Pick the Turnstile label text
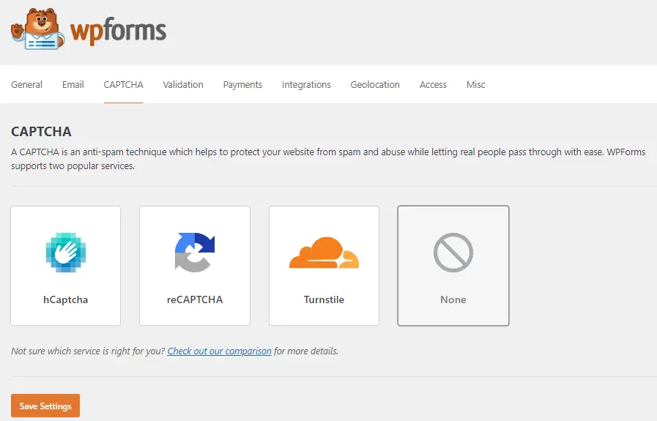 pyautogui.click(x=324, y=299)
